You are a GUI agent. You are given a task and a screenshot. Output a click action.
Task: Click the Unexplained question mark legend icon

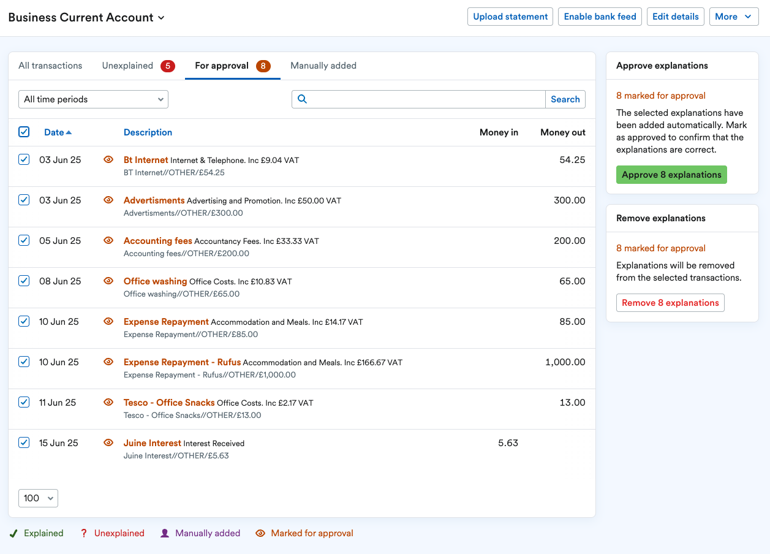tap(83, 533)
